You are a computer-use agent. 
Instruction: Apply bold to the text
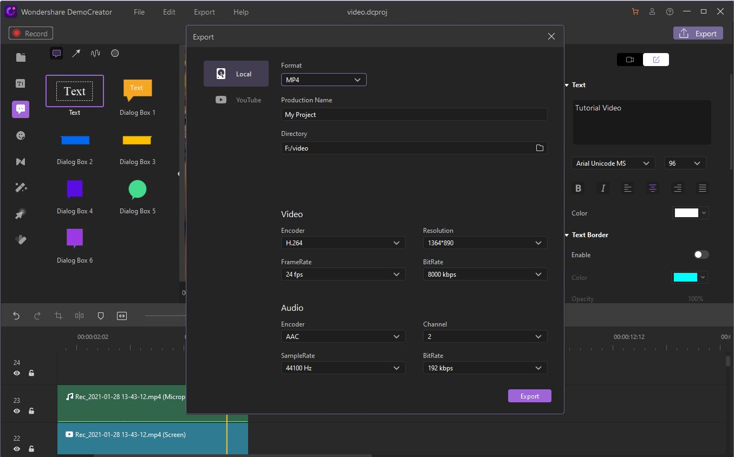579,188
